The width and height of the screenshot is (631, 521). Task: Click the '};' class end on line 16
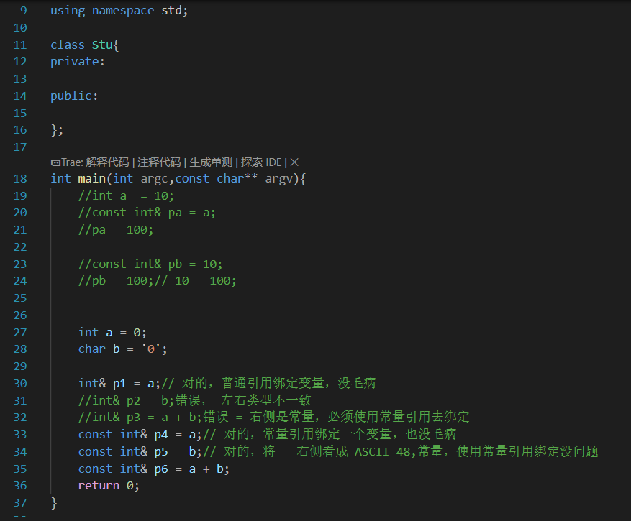coord(57,130)
